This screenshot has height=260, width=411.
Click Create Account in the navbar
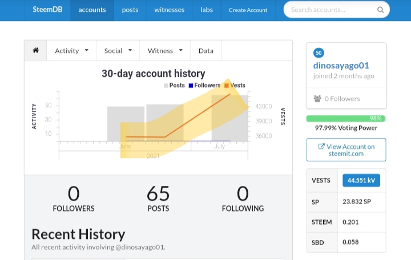point(248,10)
